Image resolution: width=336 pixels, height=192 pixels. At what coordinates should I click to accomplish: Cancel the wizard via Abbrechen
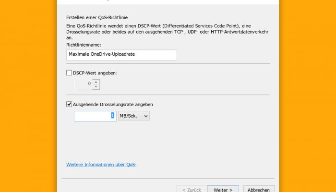[x=259, y=189]
